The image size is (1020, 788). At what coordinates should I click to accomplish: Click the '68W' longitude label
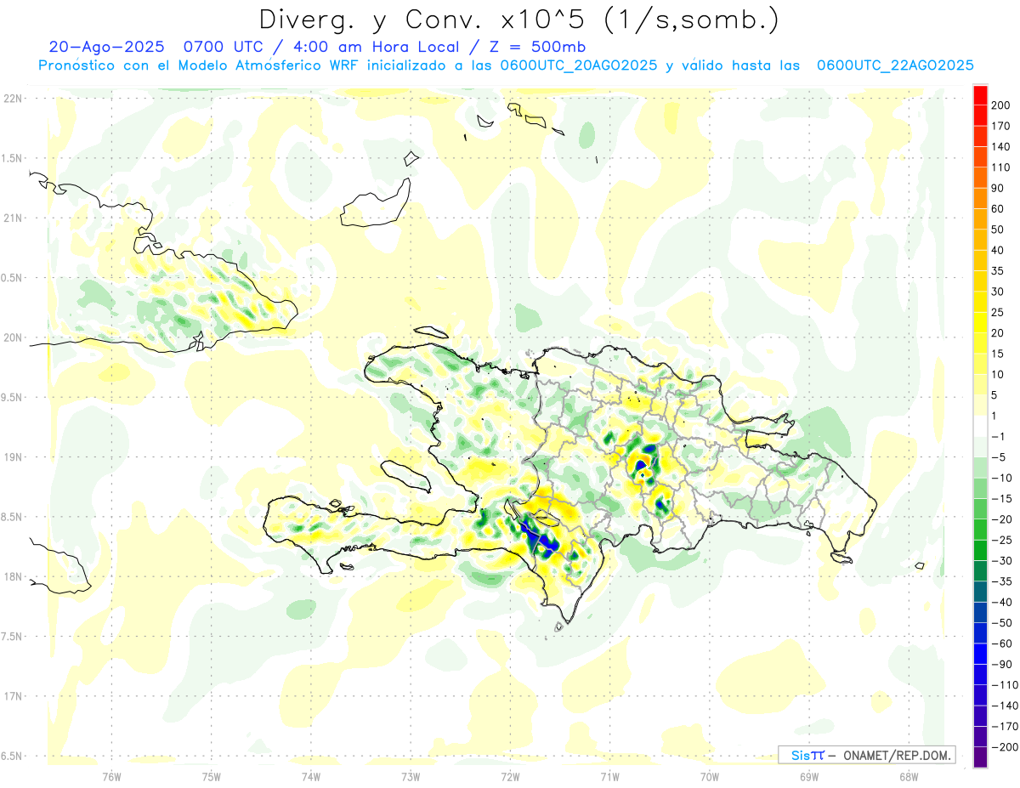tap(908, 776)
